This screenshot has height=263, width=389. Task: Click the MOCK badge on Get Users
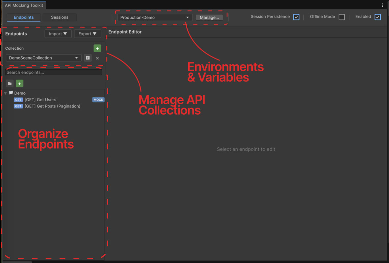pos(98,100)
